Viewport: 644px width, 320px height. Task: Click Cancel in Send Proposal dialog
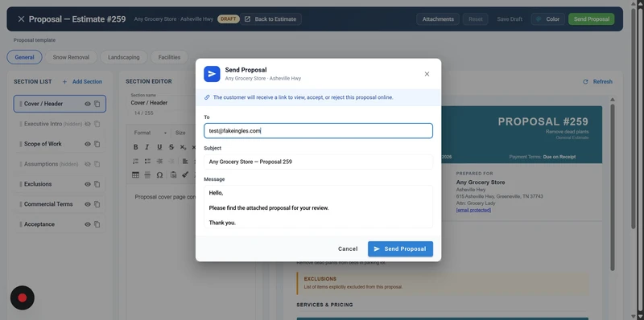click(348, 249)
